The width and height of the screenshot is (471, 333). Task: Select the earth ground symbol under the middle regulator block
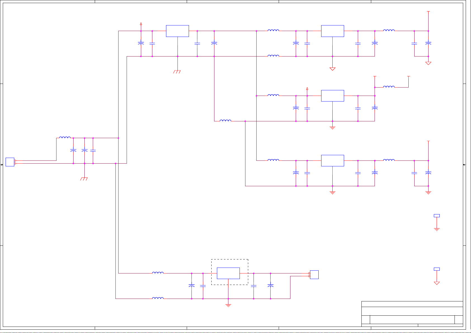[x=332, y=128]
